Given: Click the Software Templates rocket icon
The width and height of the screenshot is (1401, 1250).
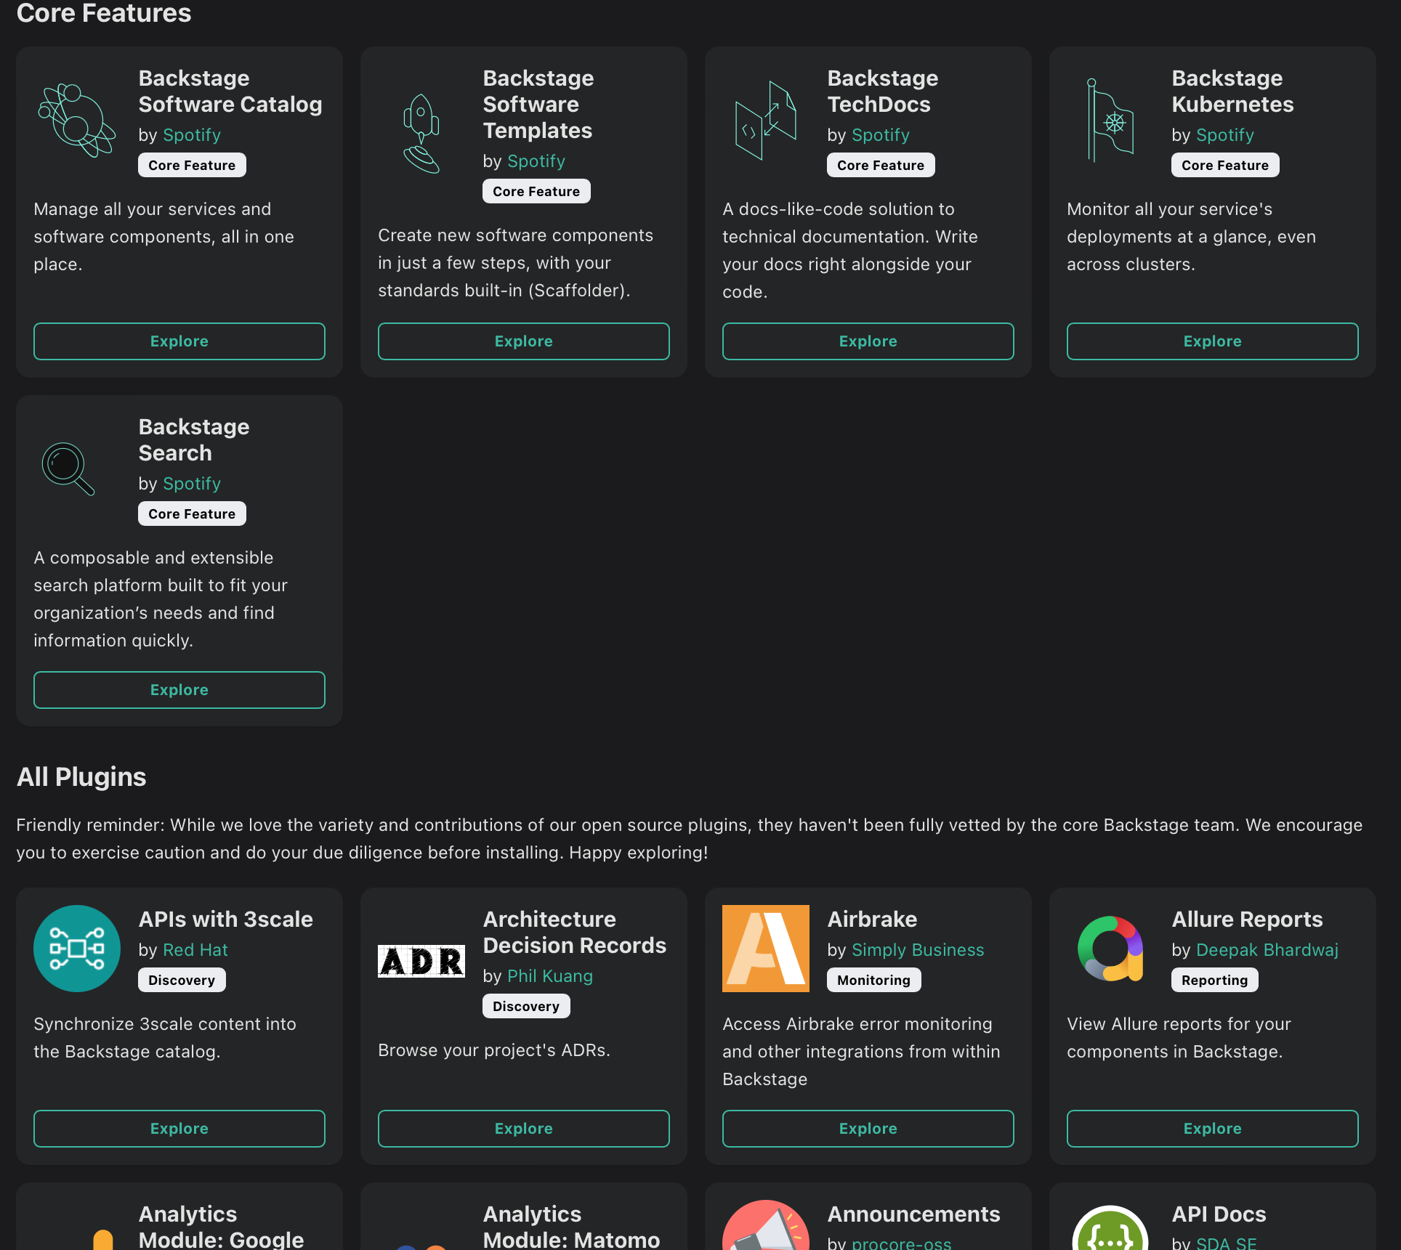Looking at the screenshot, I should (421, 134).
